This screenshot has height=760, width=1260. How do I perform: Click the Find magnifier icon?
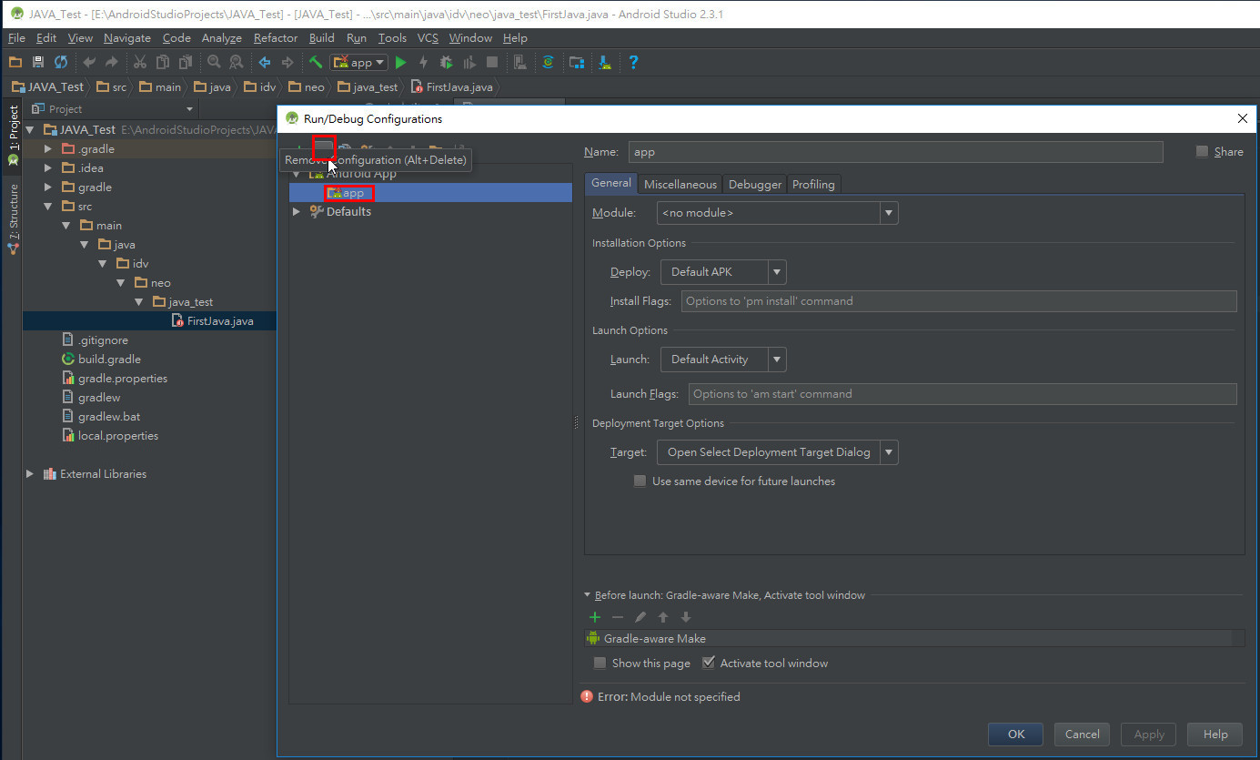tap(214, 62)
